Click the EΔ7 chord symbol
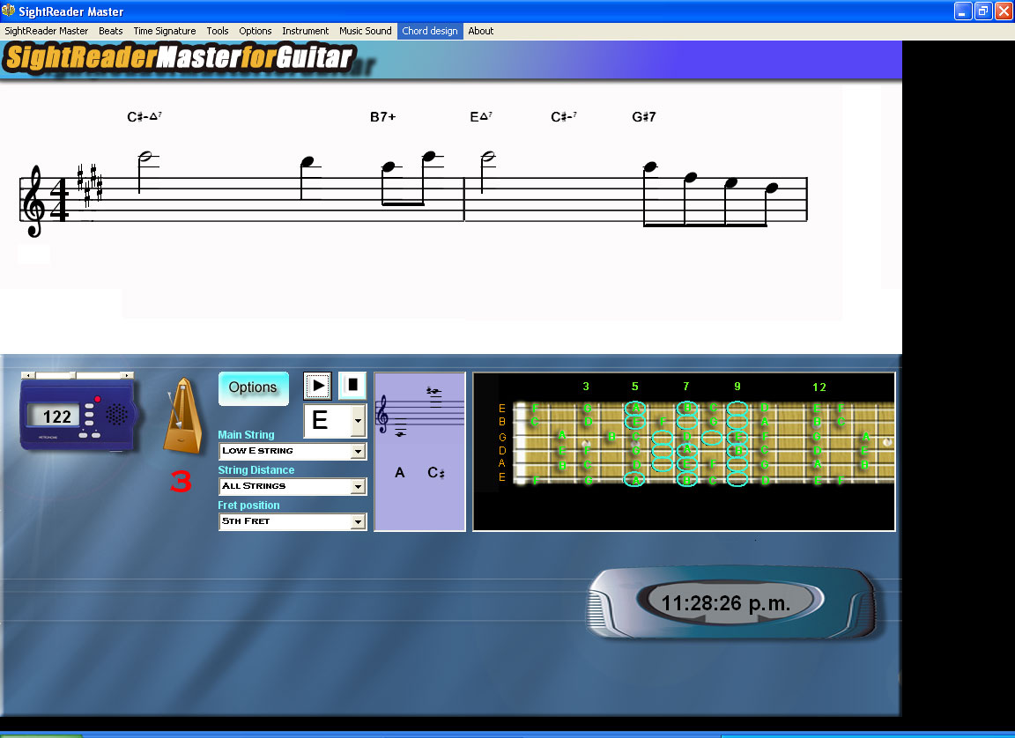Image resolution: width=1015 pixels, height=738 pixels. (x=481, y=116)
